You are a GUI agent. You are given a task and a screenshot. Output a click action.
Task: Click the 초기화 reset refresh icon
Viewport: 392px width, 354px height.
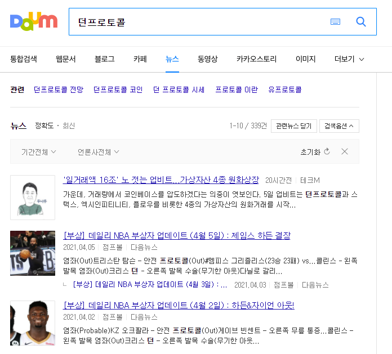(327, 151)
